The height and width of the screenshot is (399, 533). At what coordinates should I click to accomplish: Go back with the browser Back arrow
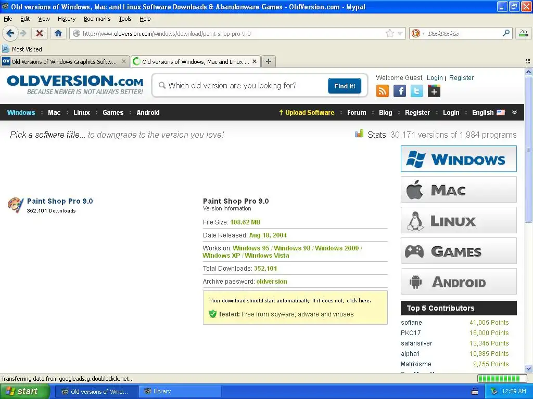pyautogui.click(x=10, y=33)
